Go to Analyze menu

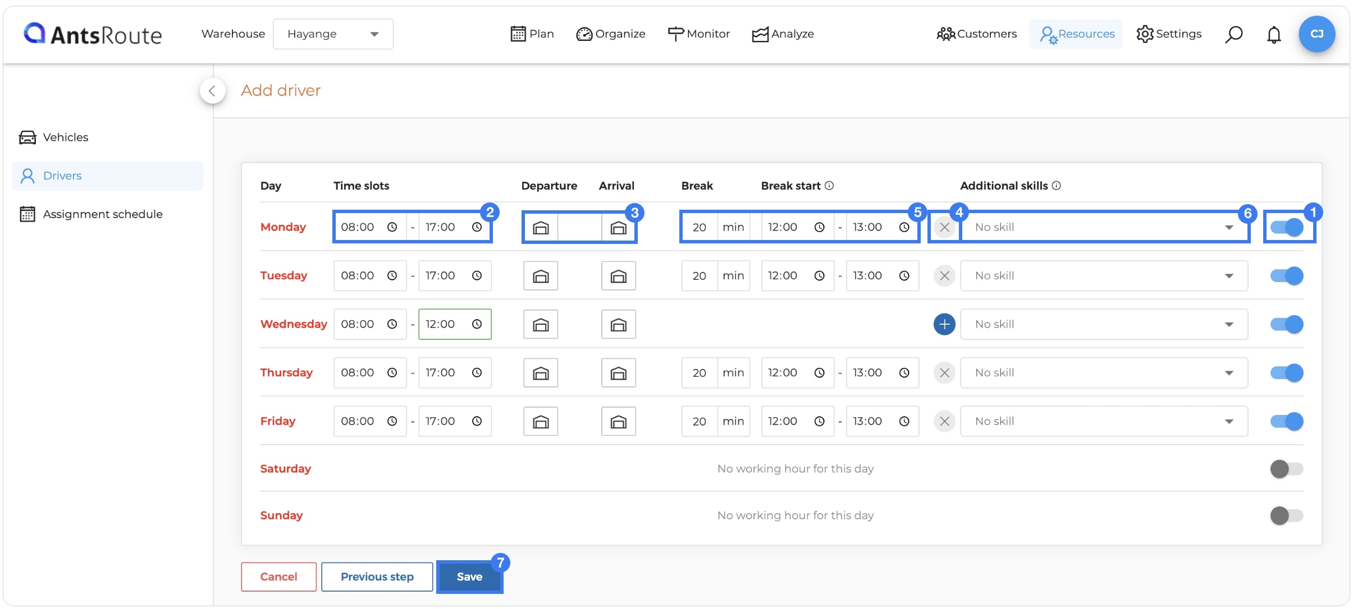(x=783, y=34)
